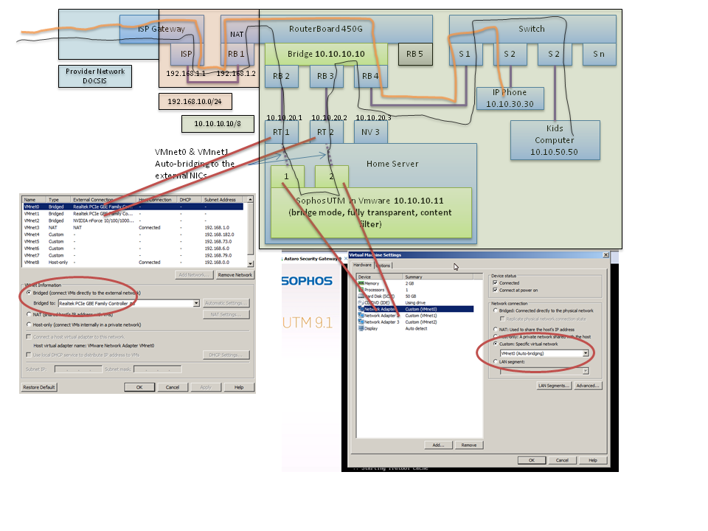Screen dimensions: 708x531
Task: Click the Restore Default button
Action: pyautogui.click(x=39, y=387)
